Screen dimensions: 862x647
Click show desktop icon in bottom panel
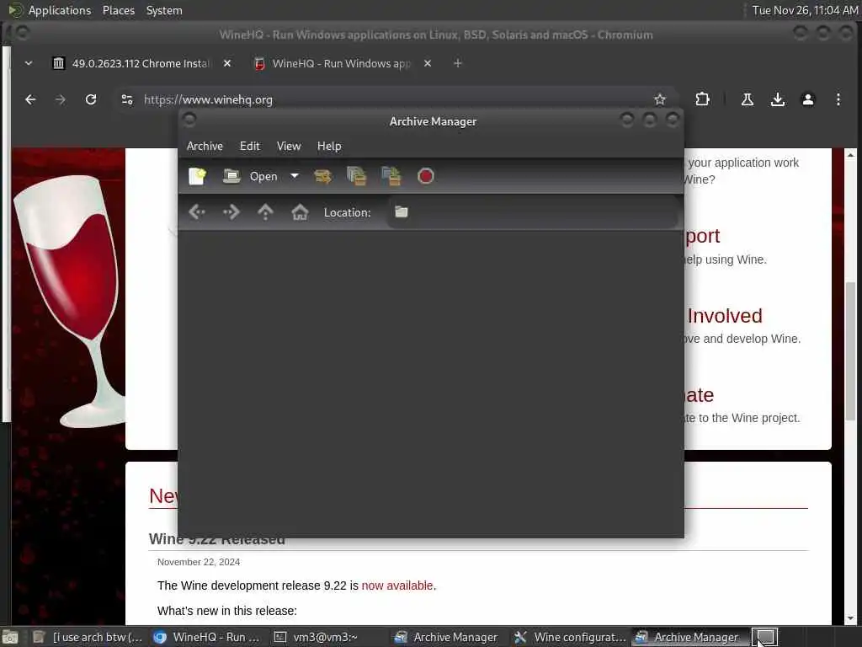tap(10, 637)
